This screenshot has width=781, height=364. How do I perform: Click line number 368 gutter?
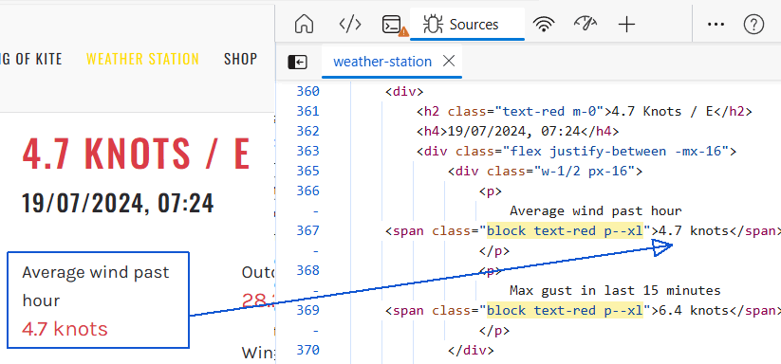click(307, 270)
